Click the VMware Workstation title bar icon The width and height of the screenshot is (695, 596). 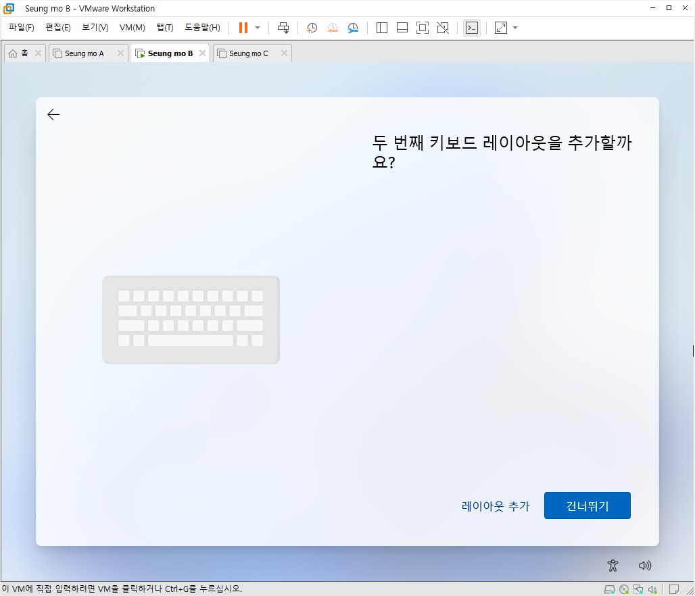pyautogui.click(x=9, y=8)
